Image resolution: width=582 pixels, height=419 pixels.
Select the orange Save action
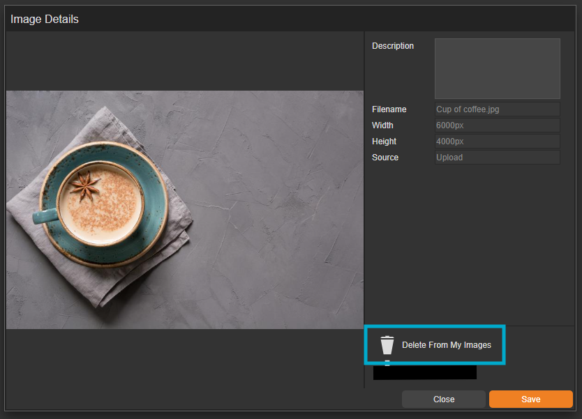530,399
